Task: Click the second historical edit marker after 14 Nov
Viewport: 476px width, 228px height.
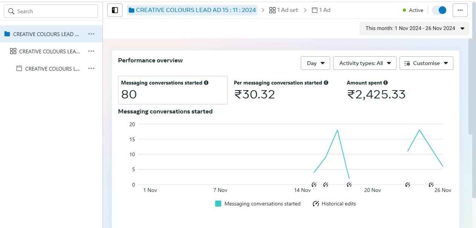Action: 326,184
